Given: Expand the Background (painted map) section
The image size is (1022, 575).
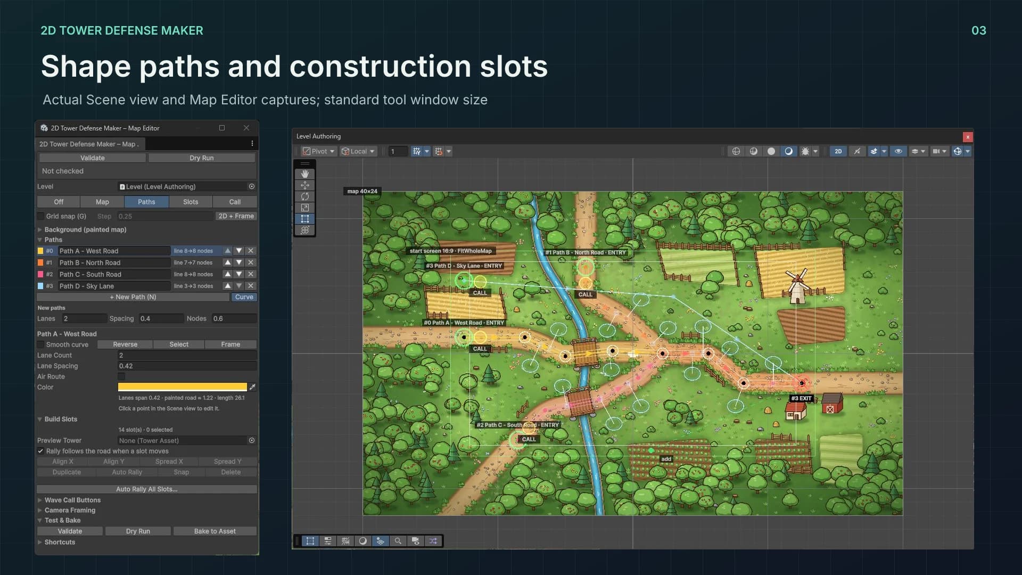Looking at the screenshot, I should [x=40, y=229].
